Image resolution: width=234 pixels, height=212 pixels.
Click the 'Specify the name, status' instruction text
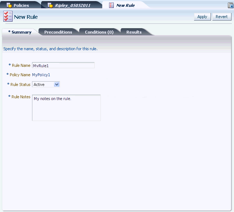click(x=50, y=49)
